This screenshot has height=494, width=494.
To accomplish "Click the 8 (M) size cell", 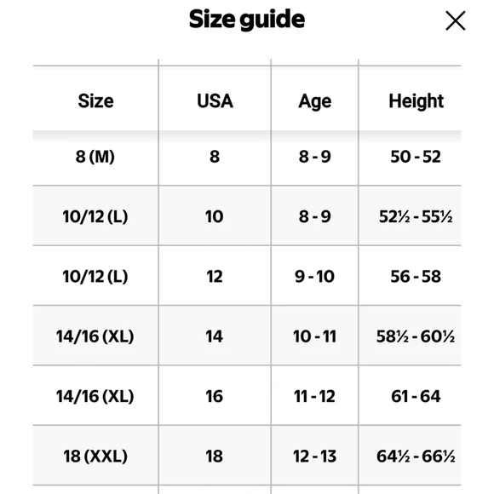I will click(x=95, y=157).
